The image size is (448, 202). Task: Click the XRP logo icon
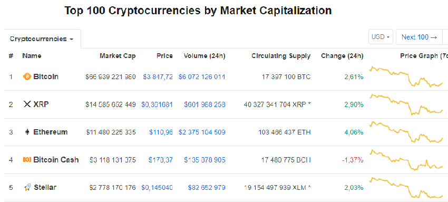tap(27, 104)
